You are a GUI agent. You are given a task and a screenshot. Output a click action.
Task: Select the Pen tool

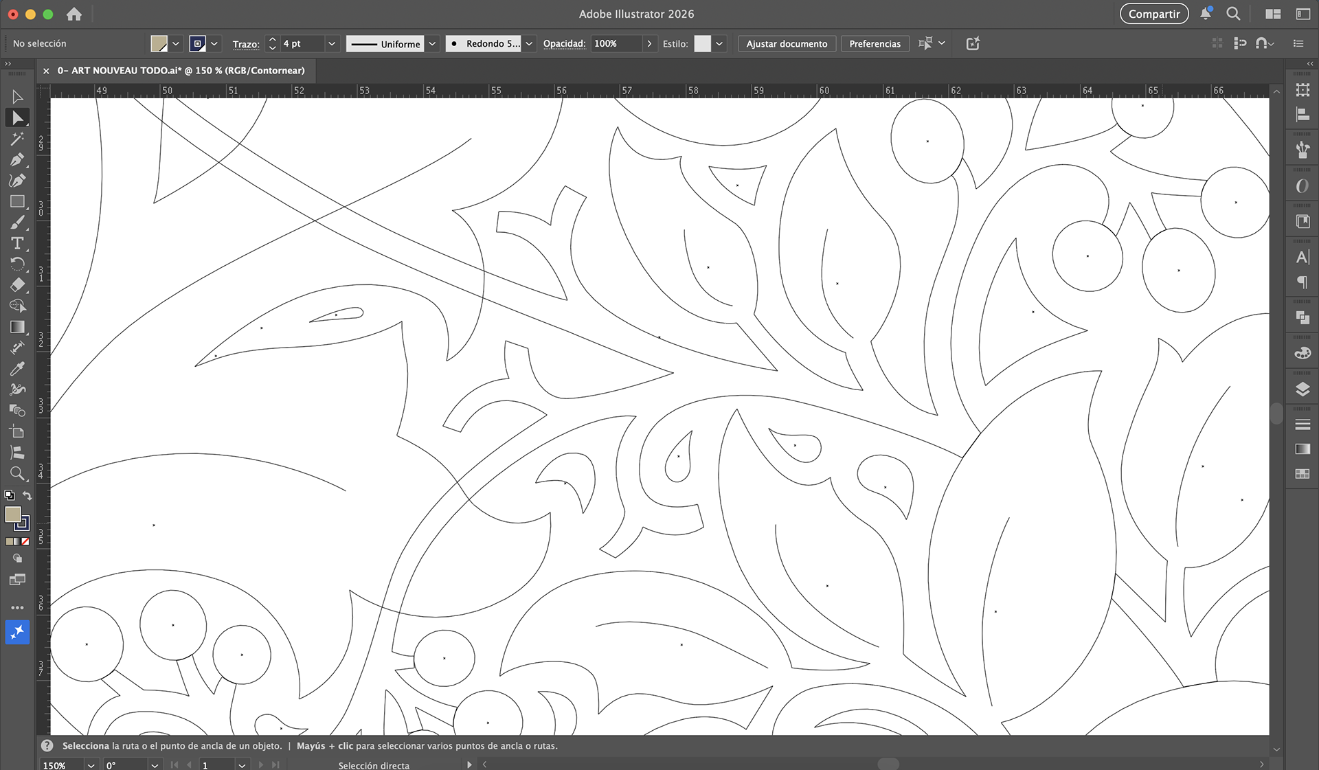pyautogui.click(x=17, y=160)
